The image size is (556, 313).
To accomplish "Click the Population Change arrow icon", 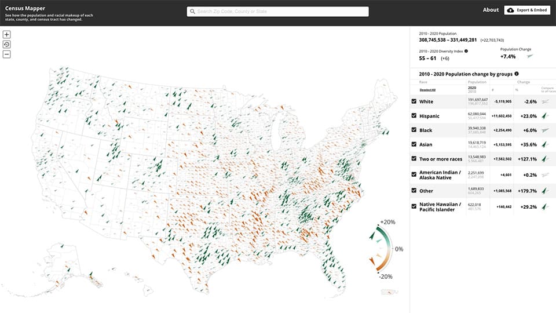I will point(531,57).
